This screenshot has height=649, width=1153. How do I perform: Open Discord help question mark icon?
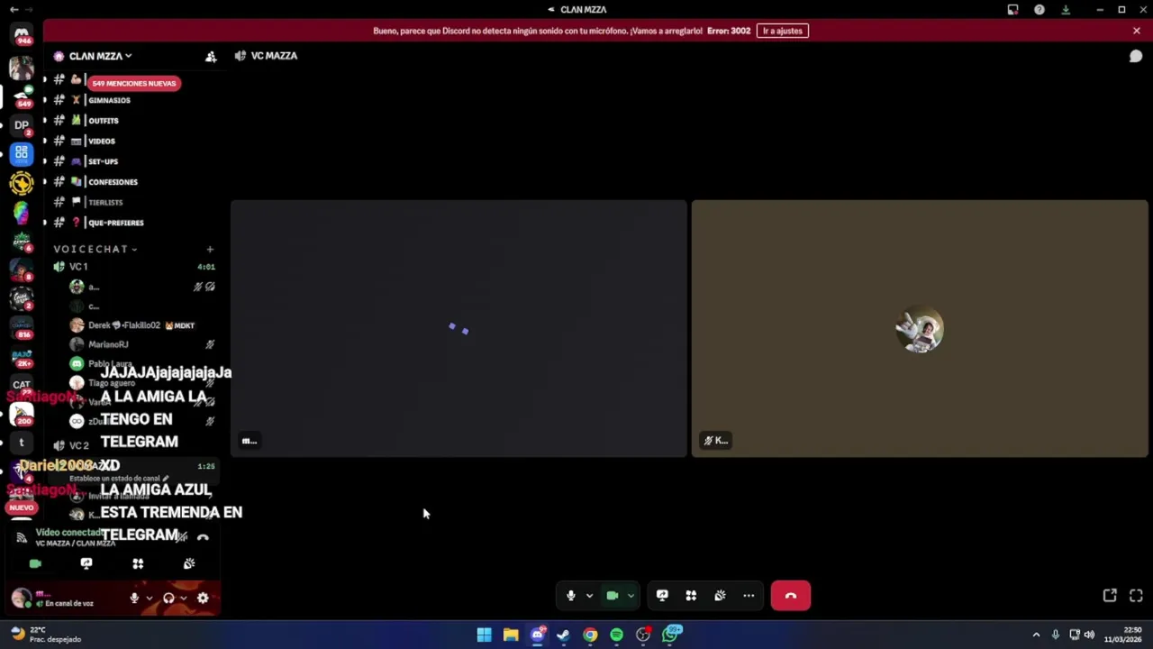(1040, 10)
